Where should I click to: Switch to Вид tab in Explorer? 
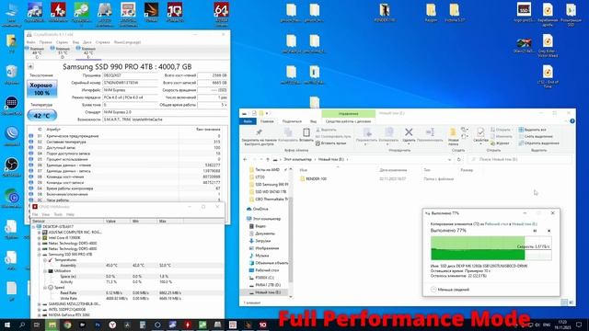(313, 121)
